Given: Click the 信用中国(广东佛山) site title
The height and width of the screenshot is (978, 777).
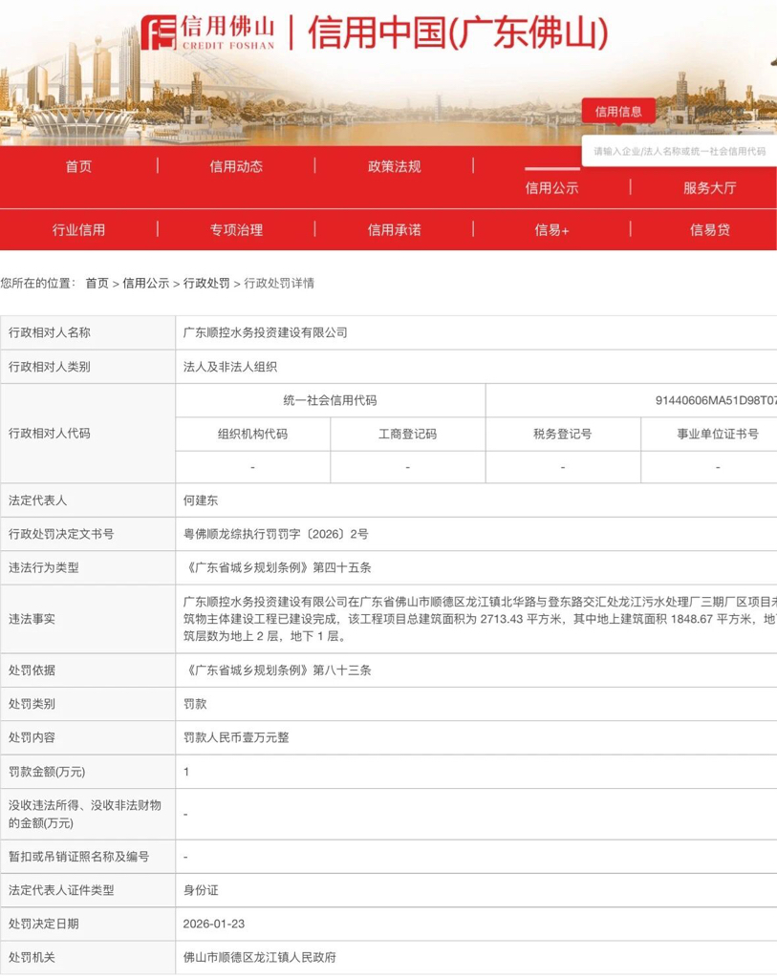Looking at the screenshot, I should click(458, 33).
